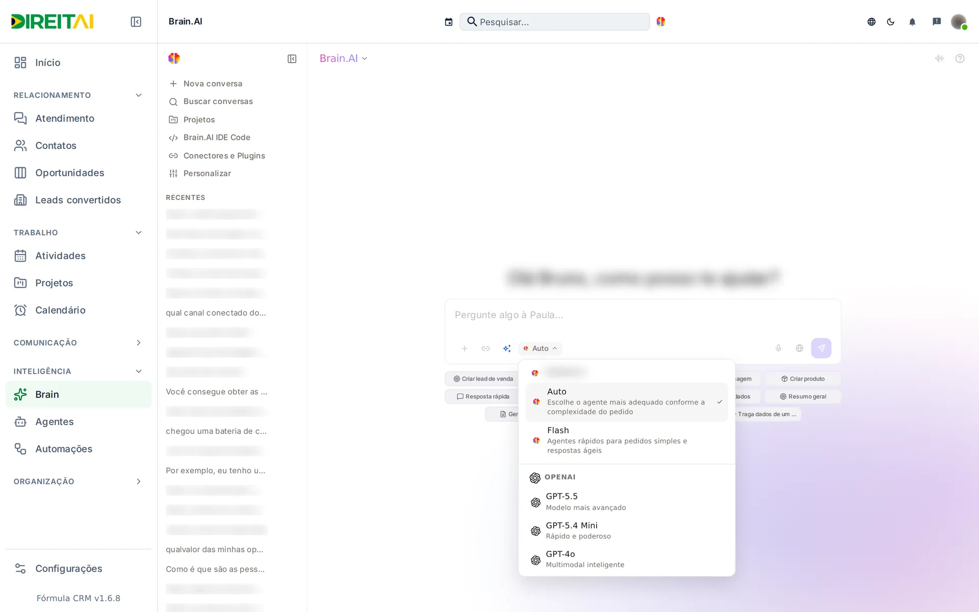This screenshot has height=612, width=979.
Task: Activate the microphone in prompt box
Action: tap(779, 348)
